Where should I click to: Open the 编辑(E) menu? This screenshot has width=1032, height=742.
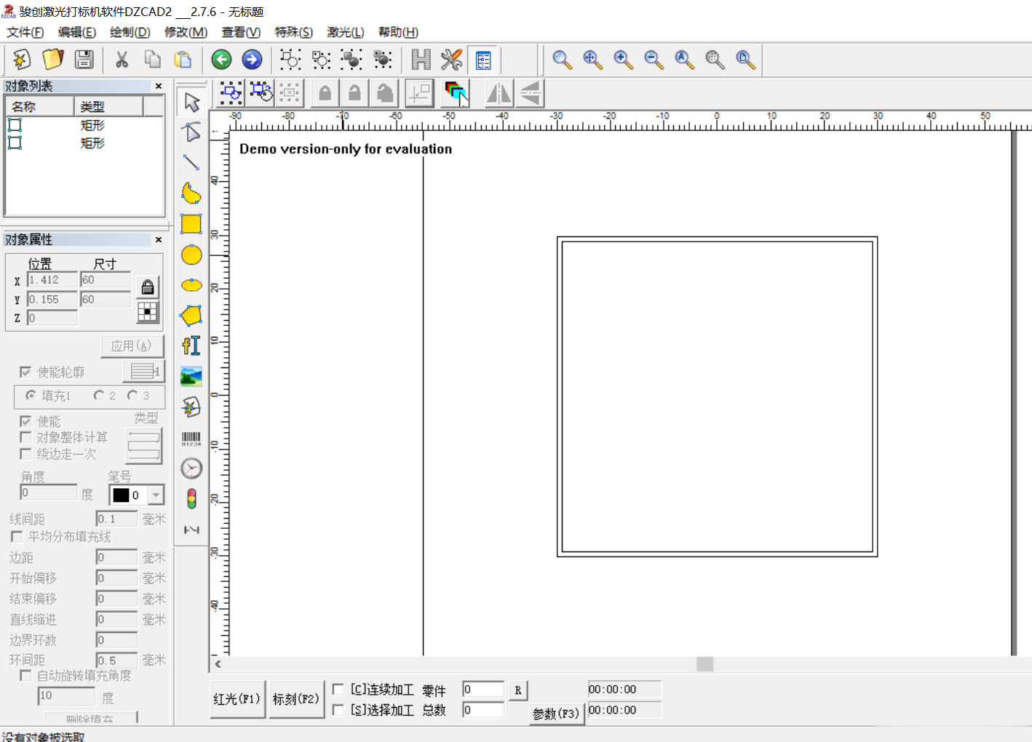tap(77, 32)
